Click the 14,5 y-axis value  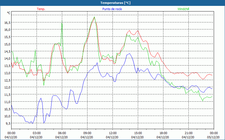7,51
